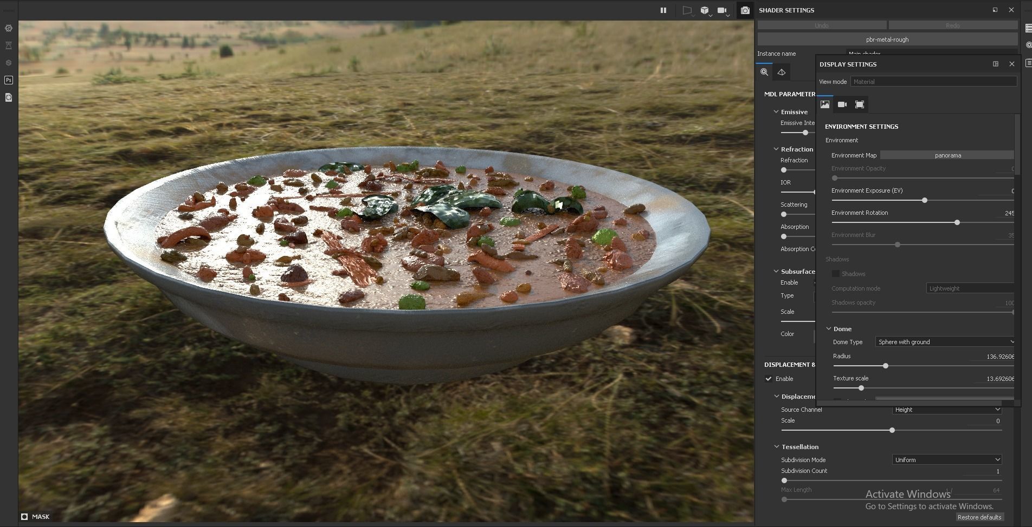Open the Computation mode Lightweight dropdown
This screenshot has height=527, width=1032.
(970, 288)
